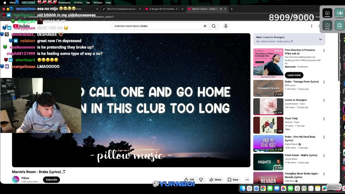Subscribe to the Pillow channel

[51, 180]
